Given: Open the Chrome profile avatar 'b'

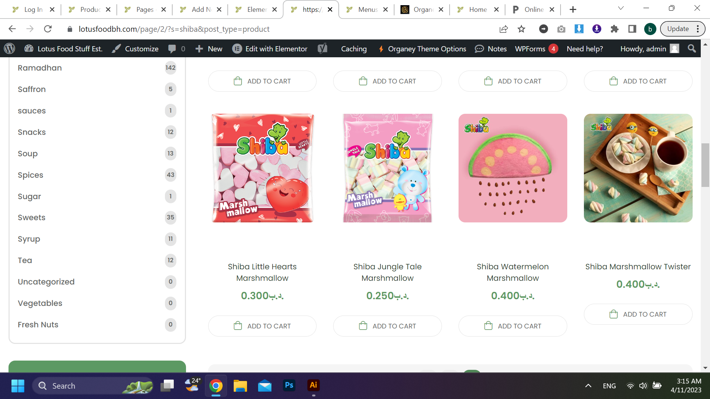Looking at the screenshot, I should (x=650, y=29).
